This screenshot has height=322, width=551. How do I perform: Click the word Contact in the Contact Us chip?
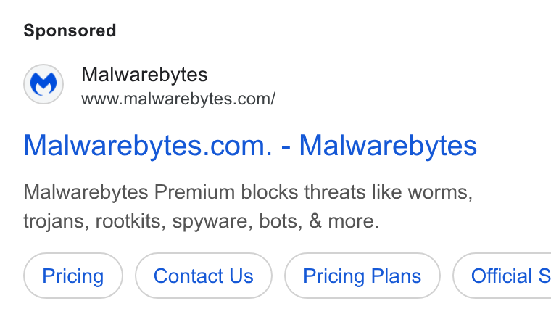(x=188, y=276)
